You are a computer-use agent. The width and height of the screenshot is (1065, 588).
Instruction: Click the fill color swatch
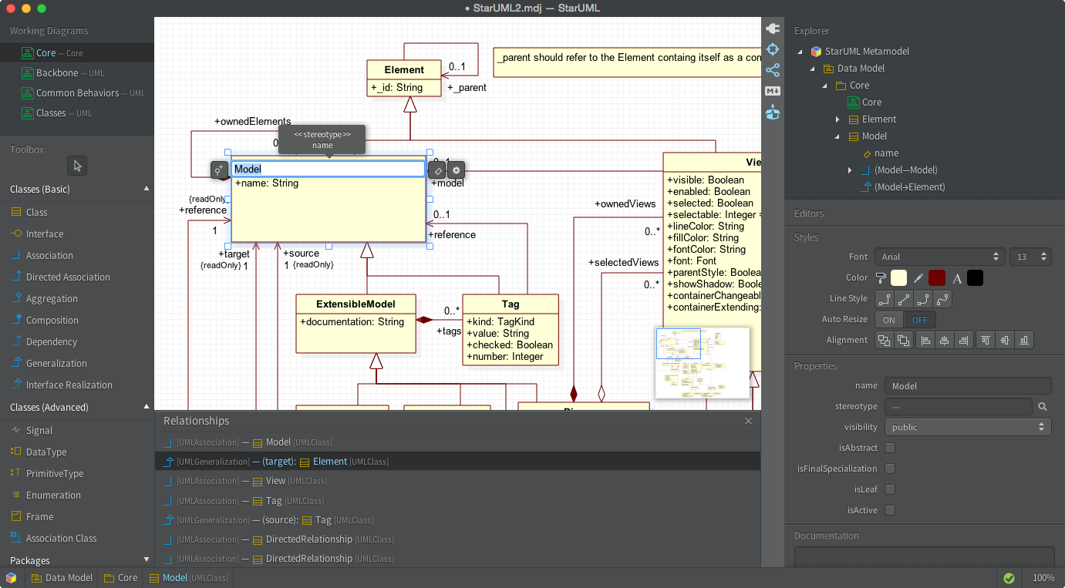[899, 278]
